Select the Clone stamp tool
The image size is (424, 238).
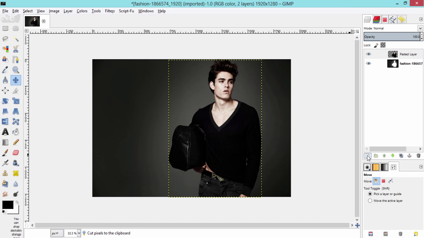[5, 173]
